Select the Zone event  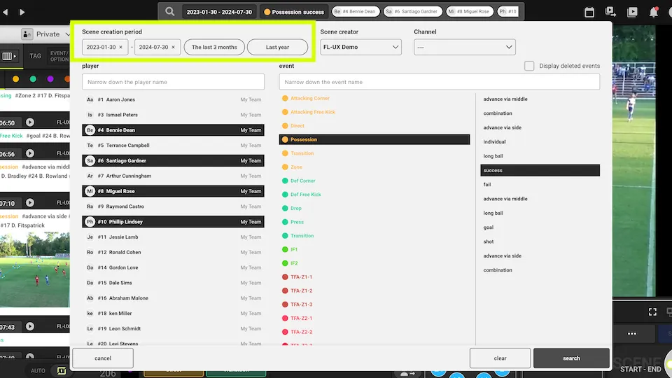374,167
